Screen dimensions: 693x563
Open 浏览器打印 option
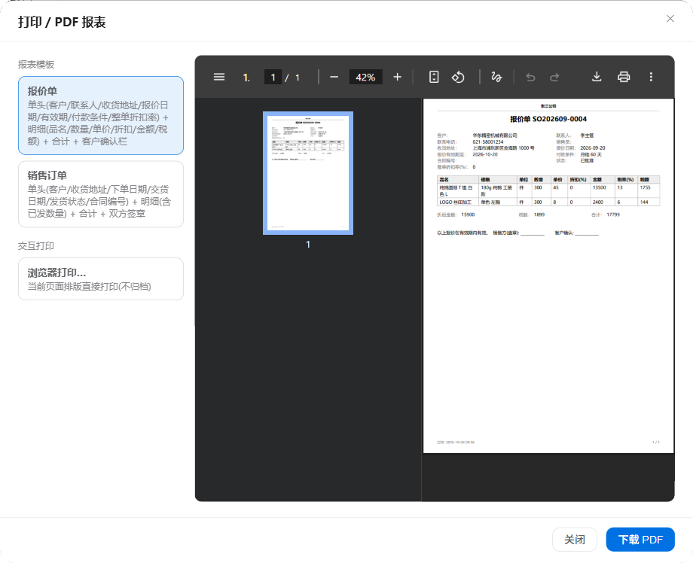click(x=101, y=278)
